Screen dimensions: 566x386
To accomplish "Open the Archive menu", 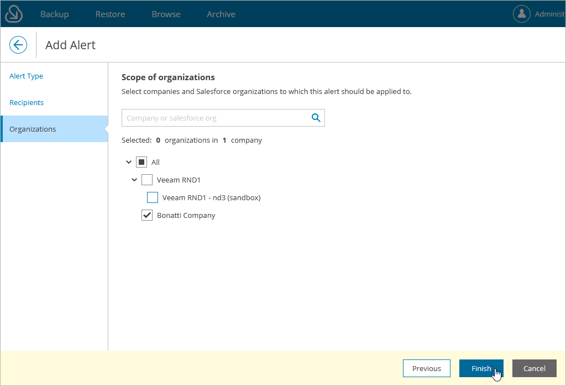I will [221, 14].
